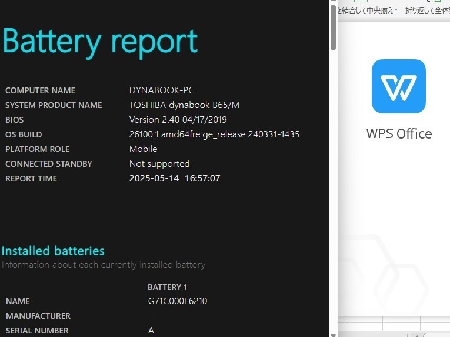Select the TOSHIBA dynabook B65/M product name
This screenshot has width=450, height=337.
184,105
